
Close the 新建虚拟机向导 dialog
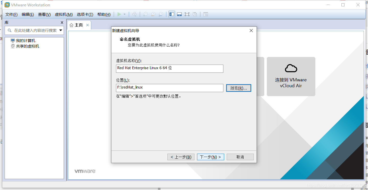click(x=251, y=31)
